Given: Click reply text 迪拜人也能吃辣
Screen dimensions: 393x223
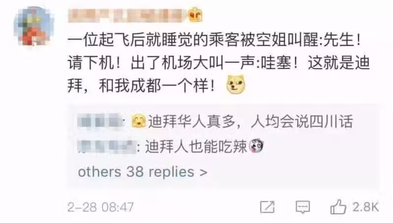Looking at the screenshot, I should pos(196,146).
